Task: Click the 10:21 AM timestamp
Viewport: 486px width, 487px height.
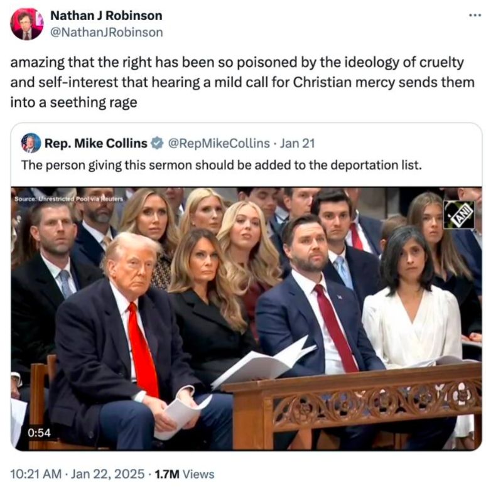Action: point(36,474)
